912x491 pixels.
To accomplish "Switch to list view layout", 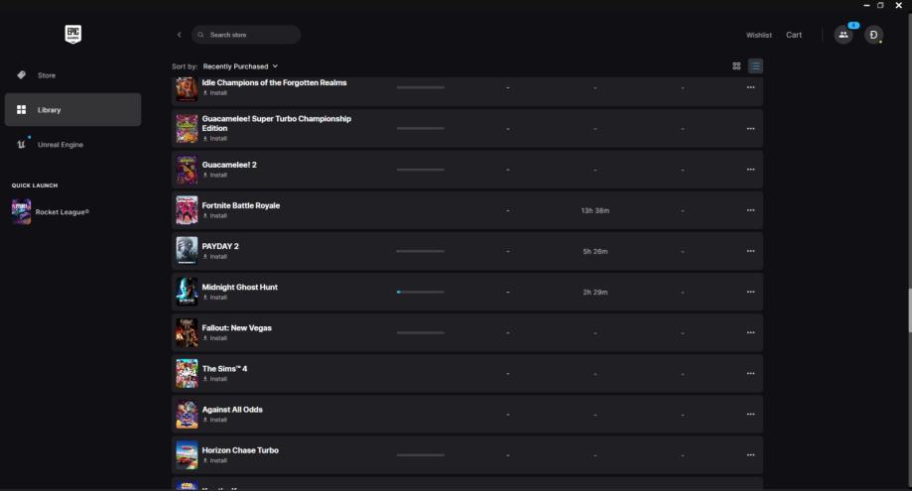I will pyautogui.click(x=755, y=66).
